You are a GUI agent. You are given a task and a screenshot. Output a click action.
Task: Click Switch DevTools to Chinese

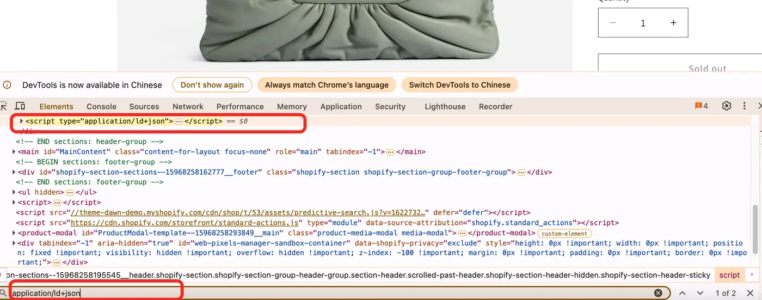[x=460, y=85]
